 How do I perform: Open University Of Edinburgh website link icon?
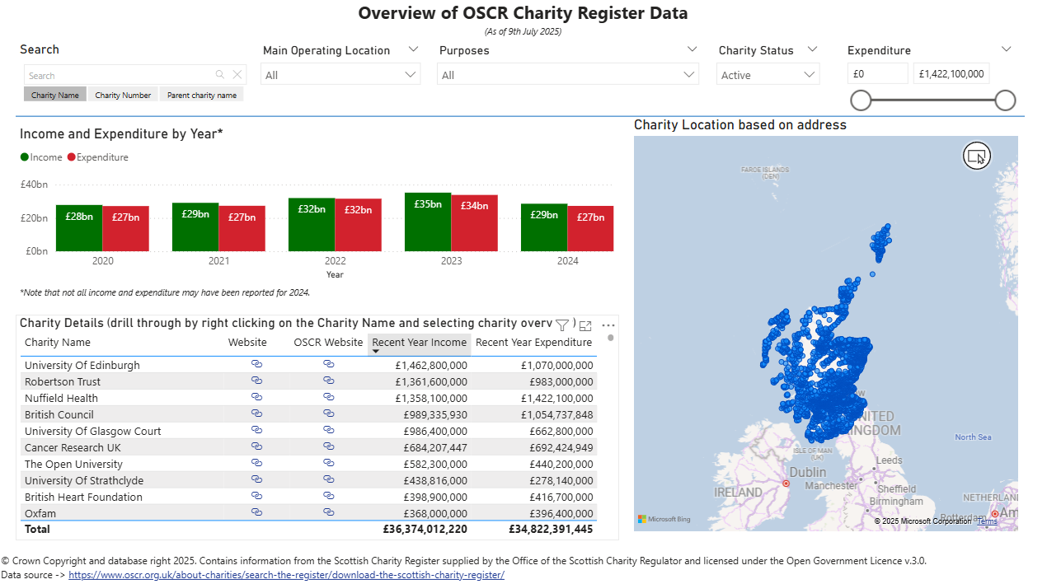point(256,363)
